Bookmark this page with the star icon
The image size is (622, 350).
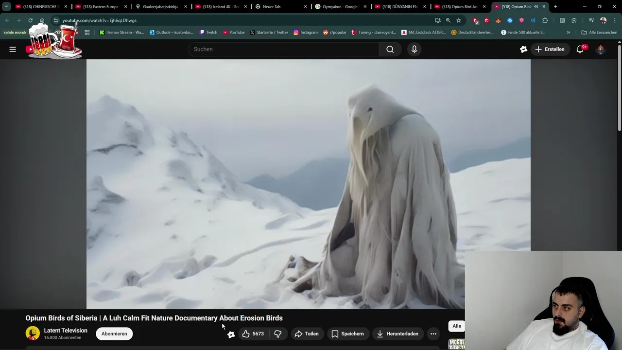(458, 20)
